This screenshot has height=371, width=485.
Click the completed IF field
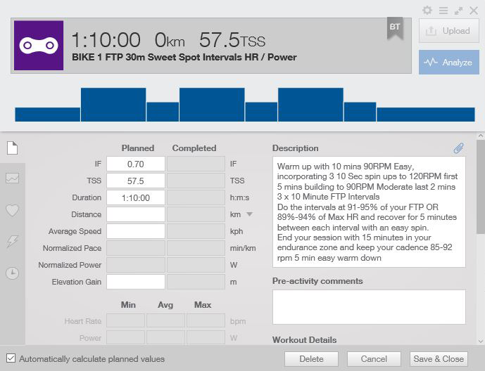tap(196, 164)
